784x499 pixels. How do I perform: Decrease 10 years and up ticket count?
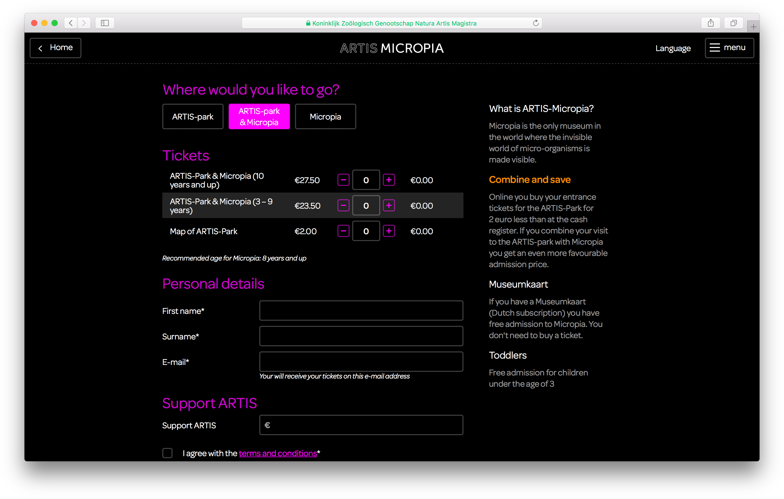[x=343, y=180]
